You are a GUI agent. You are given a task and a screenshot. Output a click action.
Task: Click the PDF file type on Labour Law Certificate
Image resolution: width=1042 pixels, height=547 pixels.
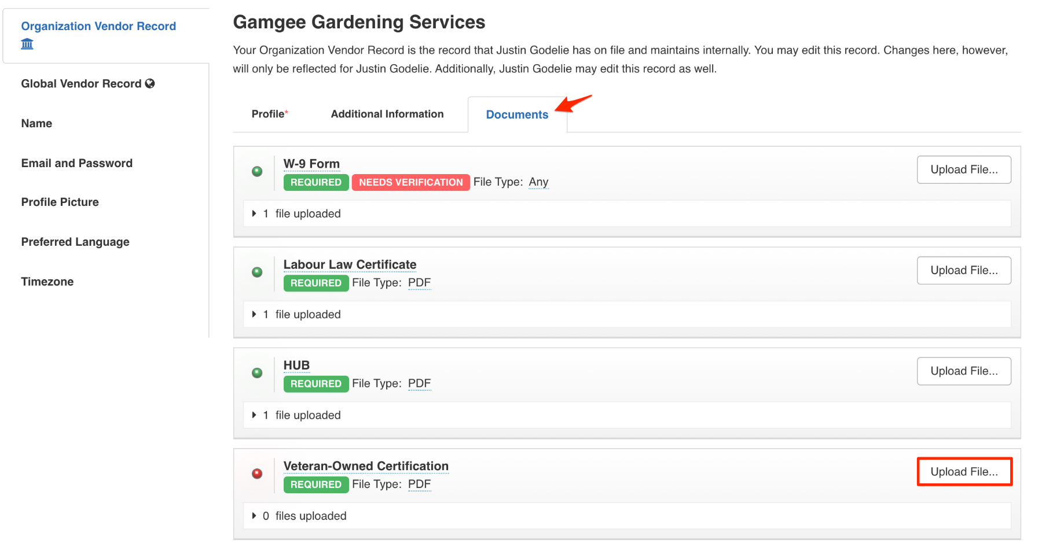point(420,283)
